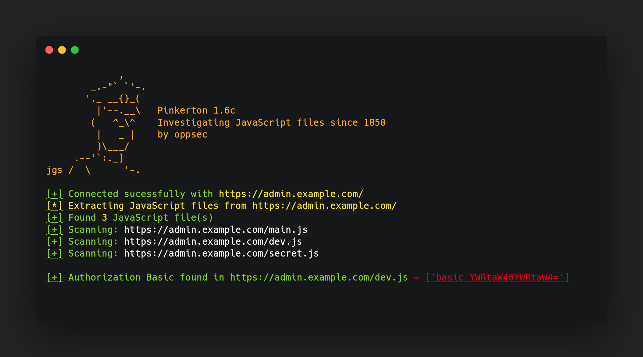Click the green maximize window dot
This screenshot has height=357, width=643.
coord(75,50)
